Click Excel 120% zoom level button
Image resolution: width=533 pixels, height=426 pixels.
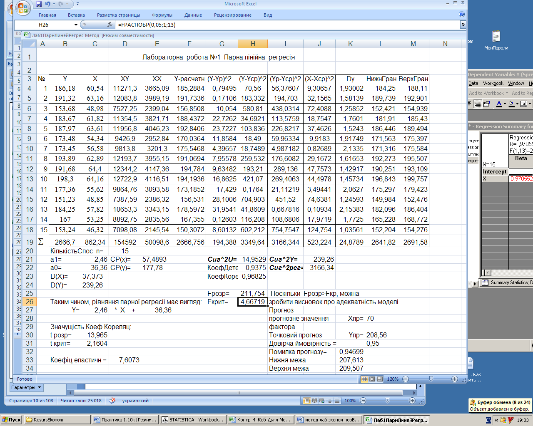(x=393, y=379)
